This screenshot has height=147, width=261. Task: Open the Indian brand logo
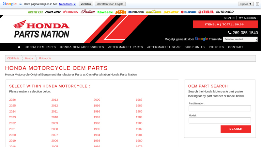point(88,11)
